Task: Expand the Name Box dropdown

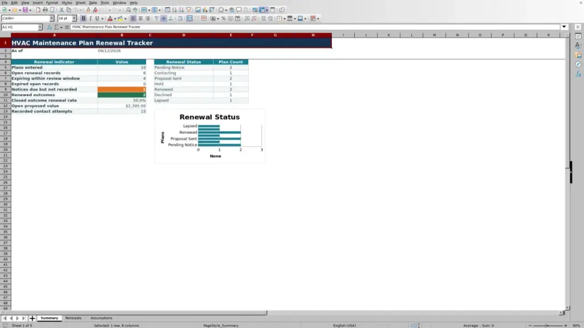Action: tap(40, 27)
